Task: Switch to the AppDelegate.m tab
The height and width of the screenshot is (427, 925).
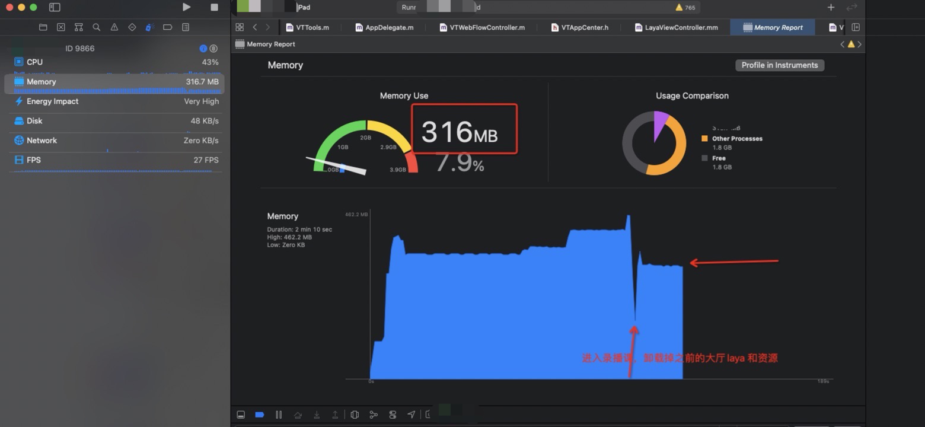Action: tap(384, 27)
